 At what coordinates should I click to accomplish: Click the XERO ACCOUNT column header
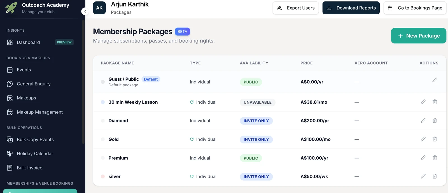click(371, 63)
